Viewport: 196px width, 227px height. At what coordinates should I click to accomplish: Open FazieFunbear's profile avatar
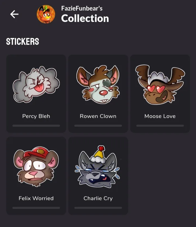46,14
